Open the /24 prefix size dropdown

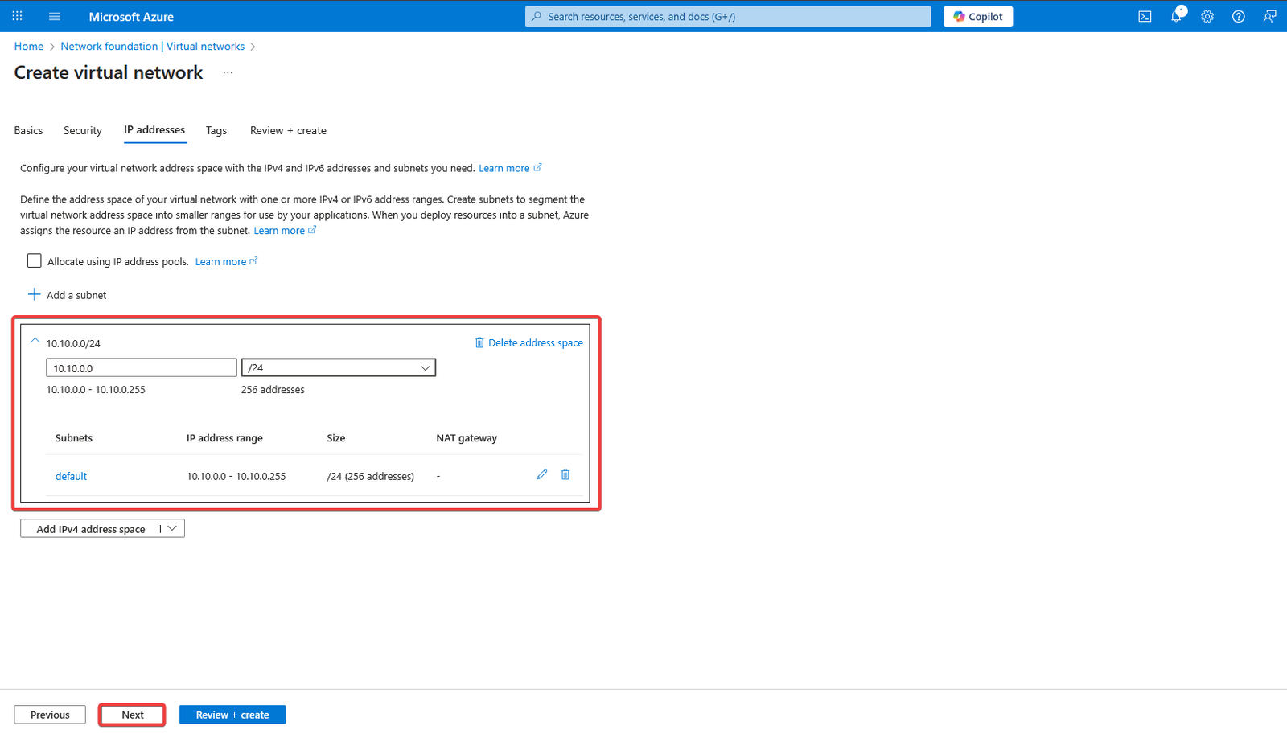[x=339, y=368]
